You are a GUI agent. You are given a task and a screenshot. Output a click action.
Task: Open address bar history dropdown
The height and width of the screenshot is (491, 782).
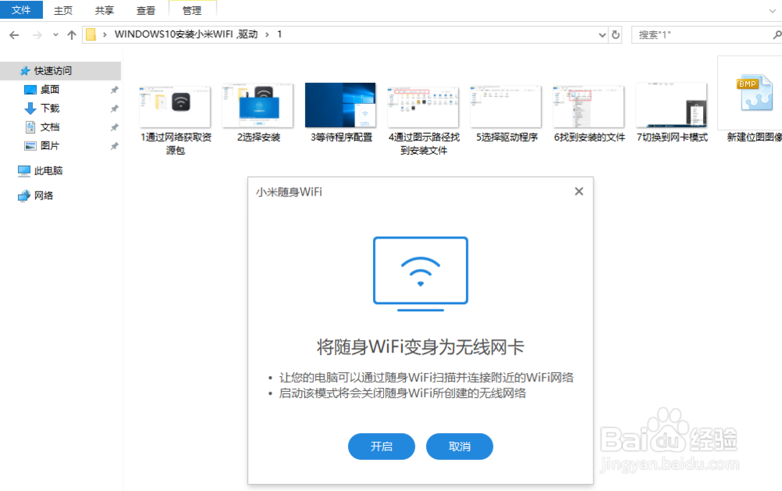[x=602, y=35]
